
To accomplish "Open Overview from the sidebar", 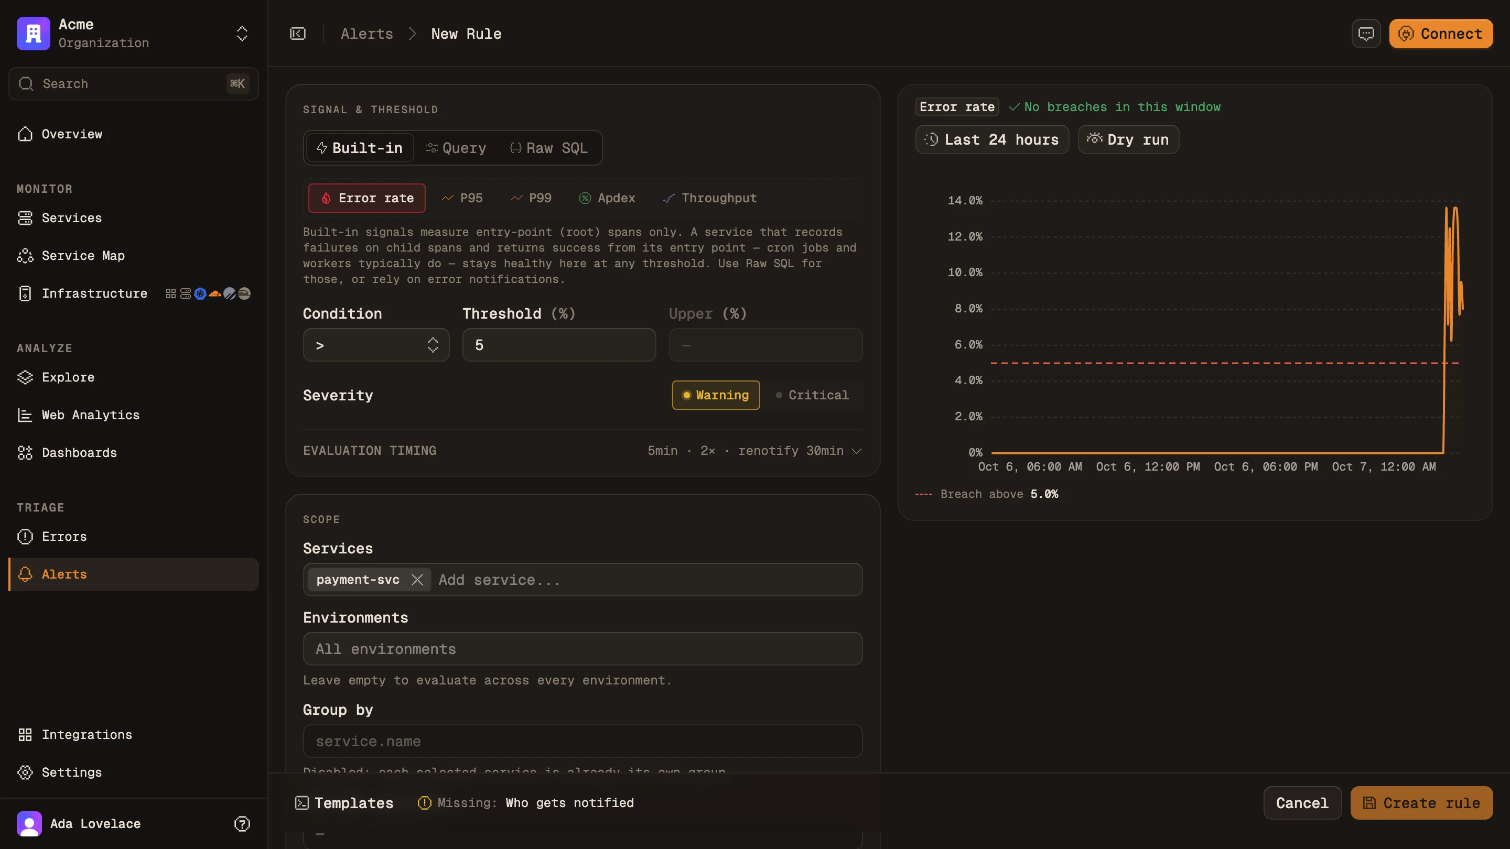I will coord(134,134).
